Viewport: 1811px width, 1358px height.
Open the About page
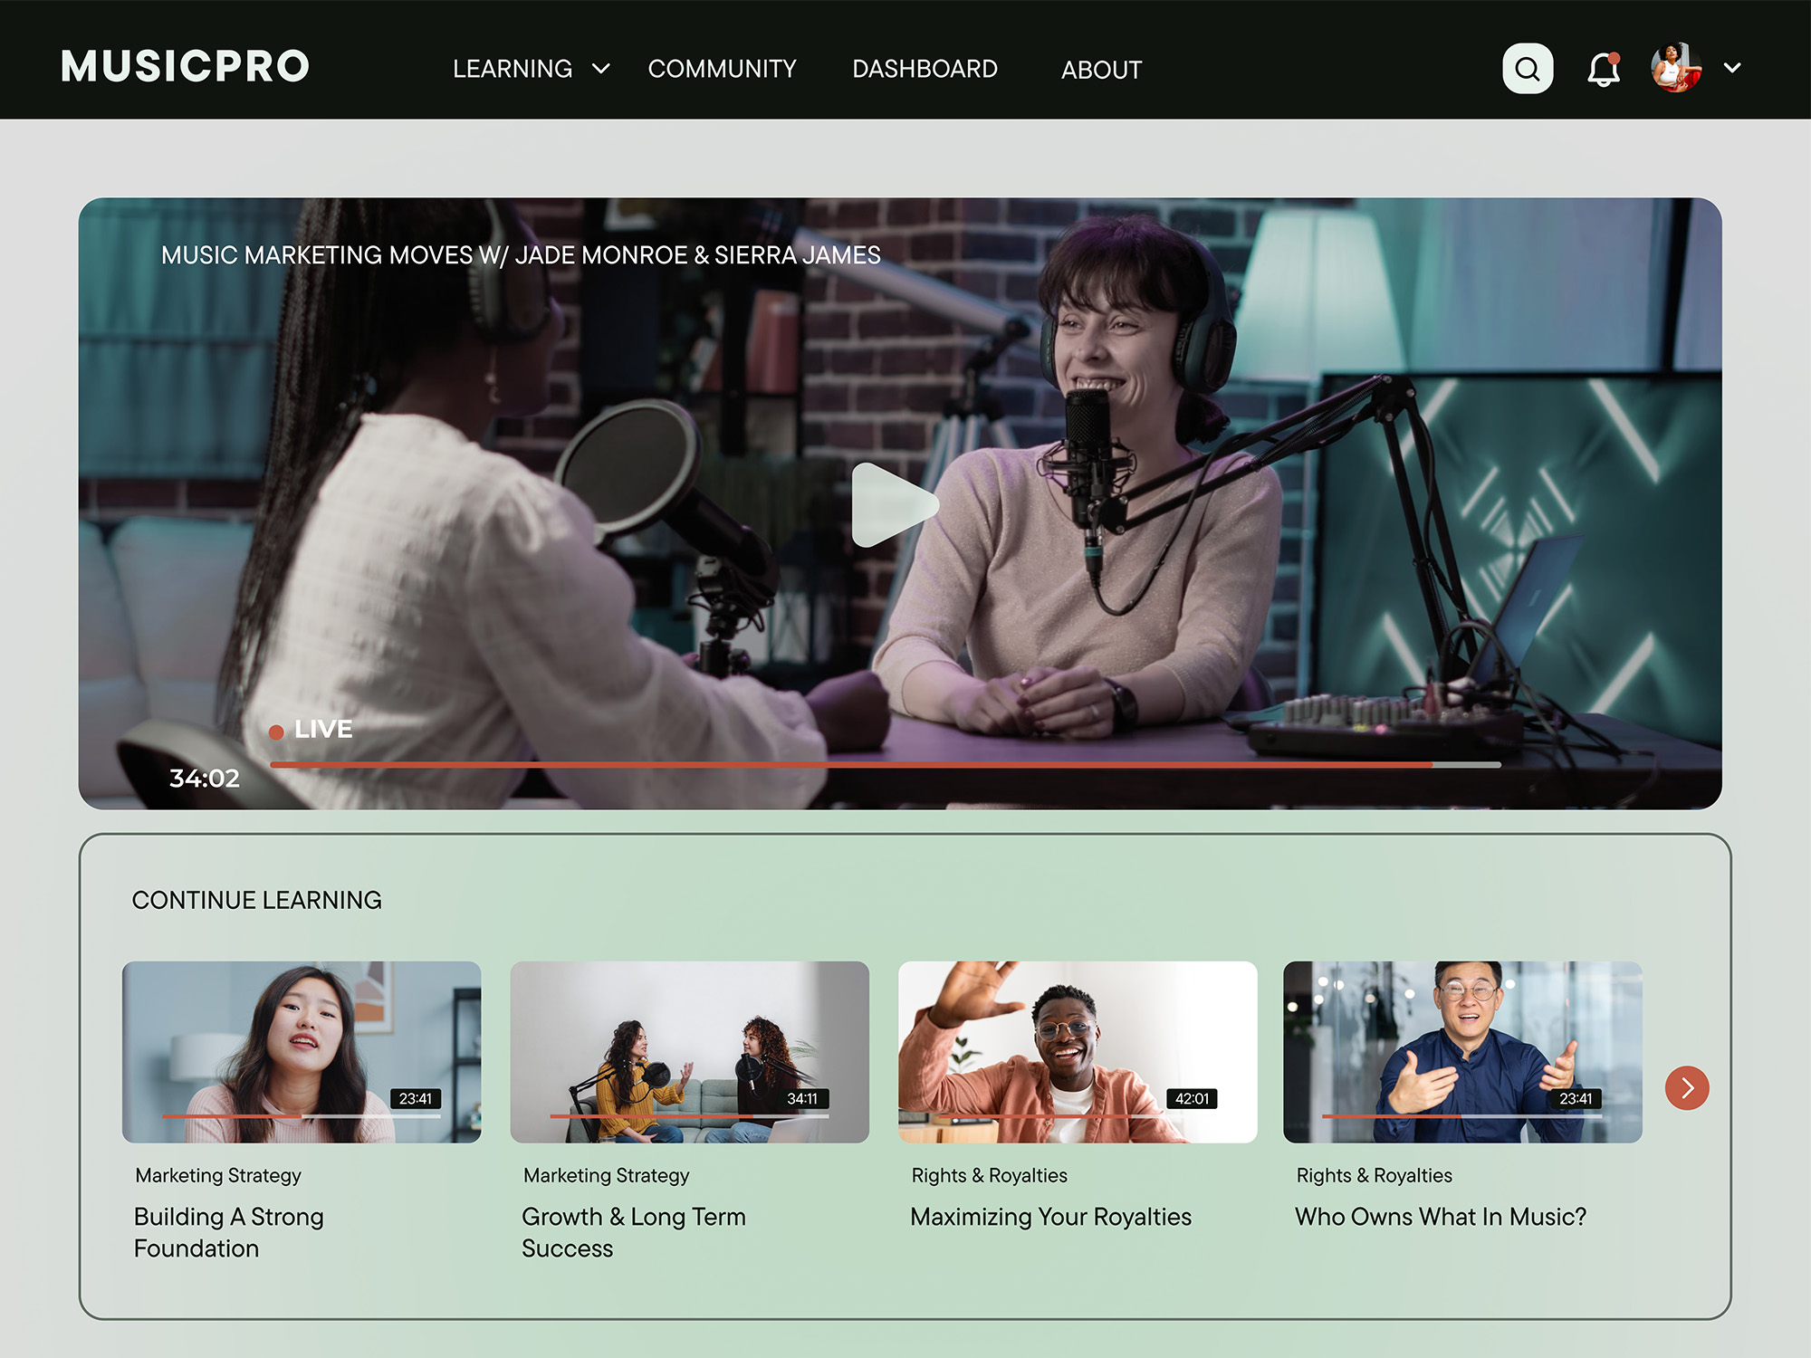coord(1101,70)
